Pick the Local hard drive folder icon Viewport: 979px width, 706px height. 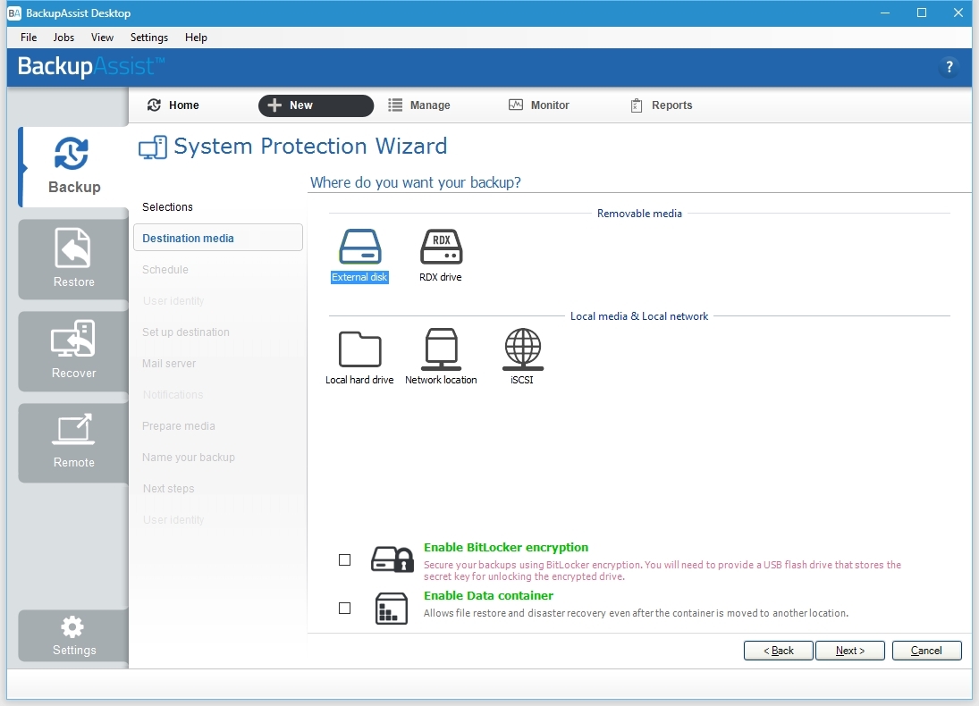359,349
